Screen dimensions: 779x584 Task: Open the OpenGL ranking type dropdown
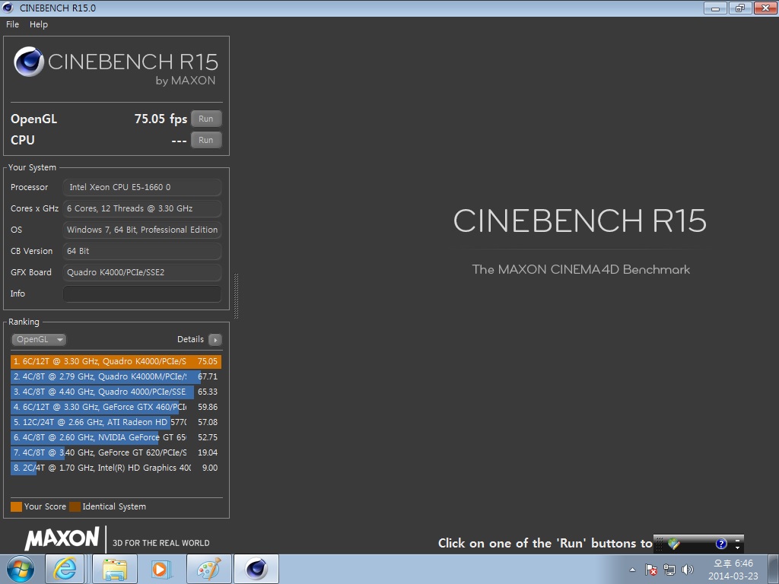coord(39,339)
